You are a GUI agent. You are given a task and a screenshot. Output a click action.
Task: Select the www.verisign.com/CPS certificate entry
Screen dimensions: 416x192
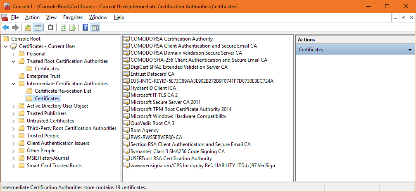(203, 166)
